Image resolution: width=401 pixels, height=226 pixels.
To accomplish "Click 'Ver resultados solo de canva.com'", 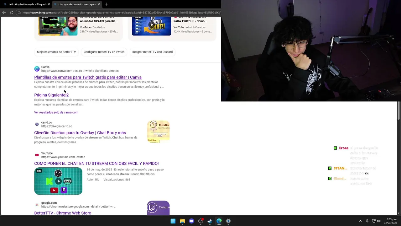I will tap(56, 112).
